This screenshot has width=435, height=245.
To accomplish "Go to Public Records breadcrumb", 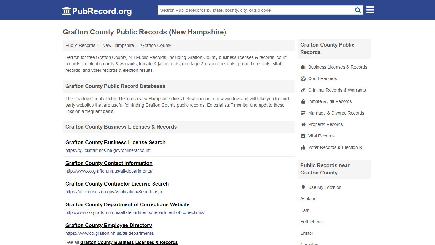I will 80,45.
